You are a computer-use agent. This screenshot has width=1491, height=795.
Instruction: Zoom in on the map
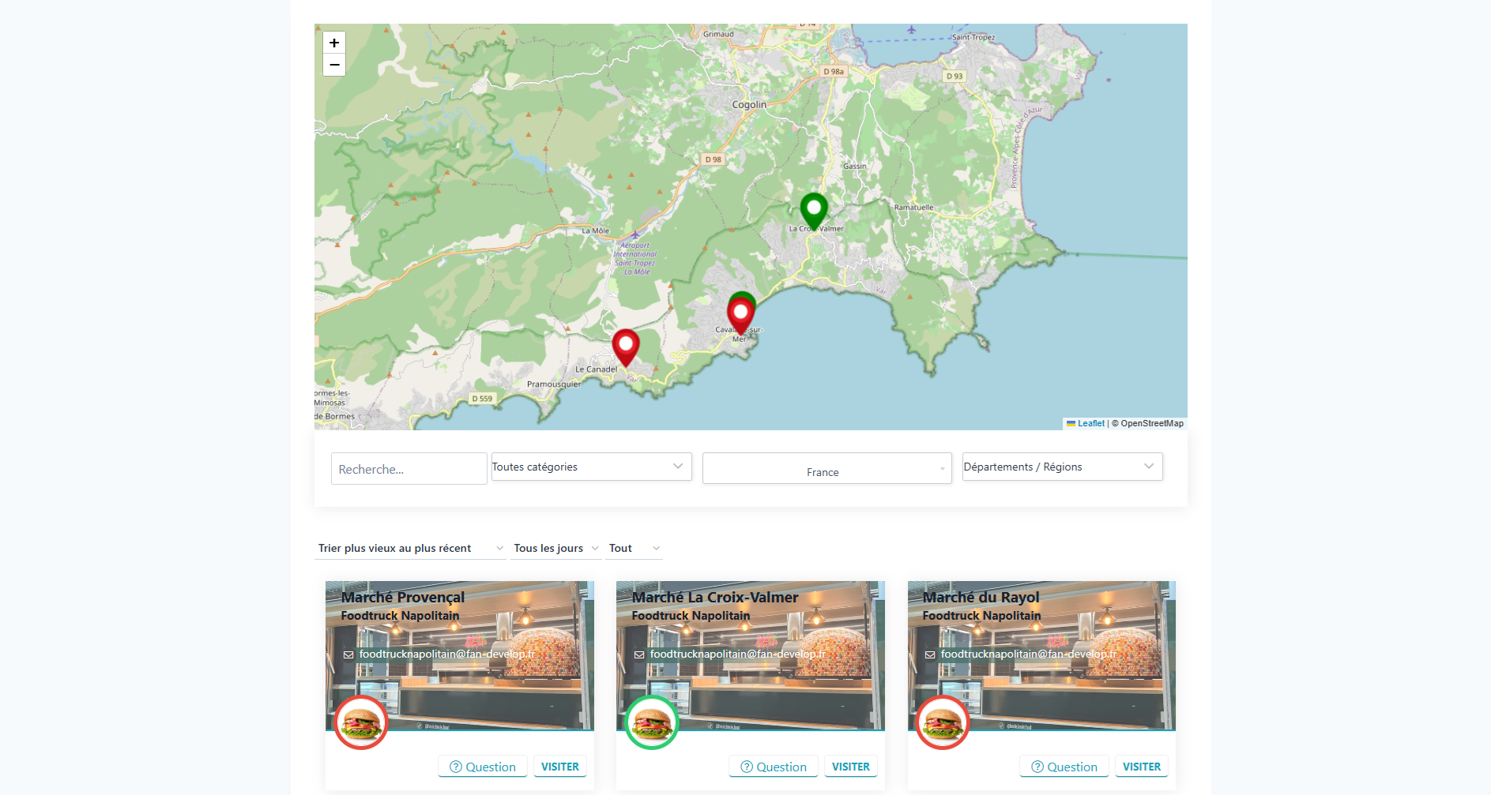334,42
